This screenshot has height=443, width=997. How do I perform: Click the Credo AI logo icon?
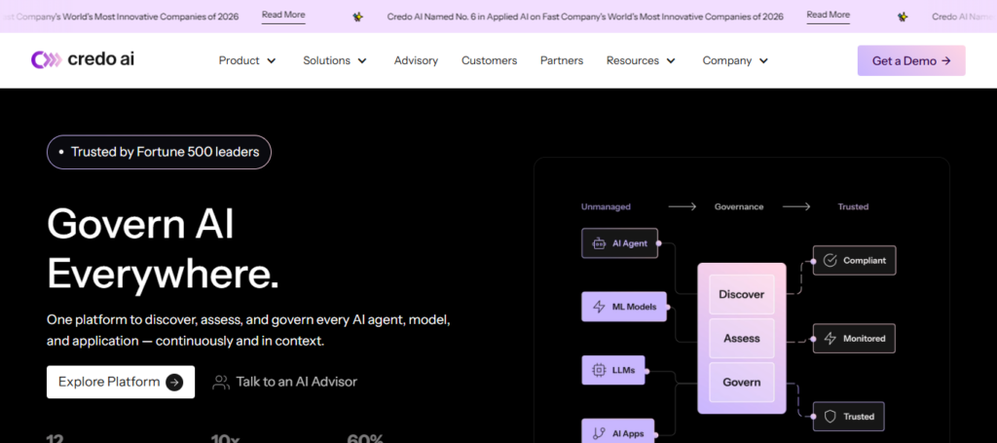(46, 59)
